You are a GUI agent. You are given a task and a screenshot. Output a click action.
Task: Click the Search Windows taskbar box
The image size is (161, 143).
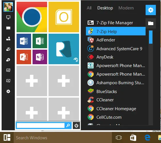click(x=63, y=138)
